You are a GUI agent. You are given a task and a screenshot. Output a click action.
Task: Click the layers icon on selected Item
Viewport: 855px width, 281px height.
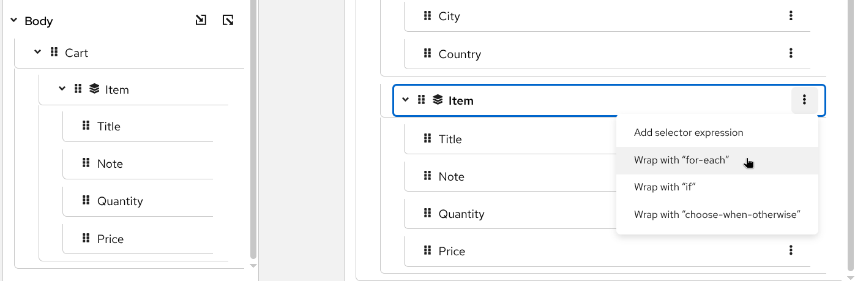coord(438,100)
